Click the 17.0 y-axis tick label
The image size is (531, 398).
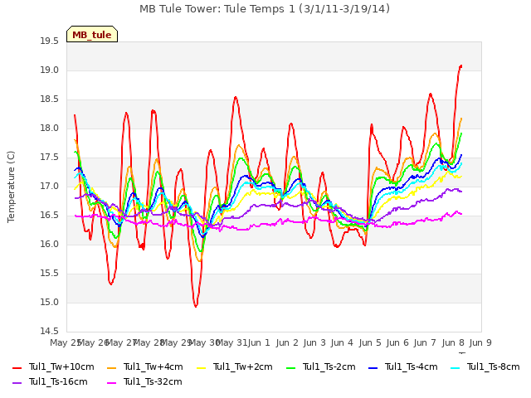tap(50, 186)
